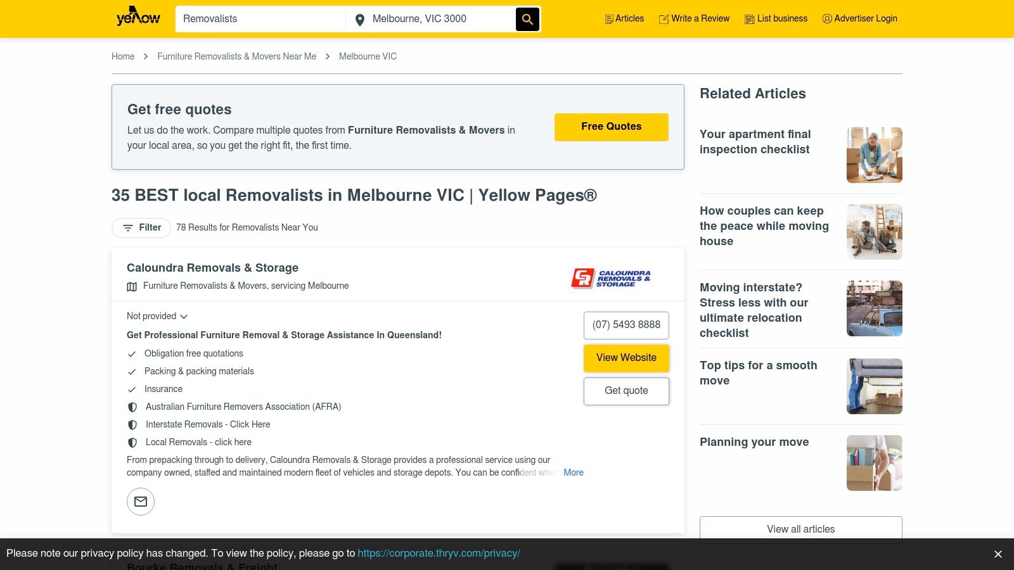This screenshot has width=1014, height=570.
Task: Click the Articles icon in header
Action: (x=609, y=19)
